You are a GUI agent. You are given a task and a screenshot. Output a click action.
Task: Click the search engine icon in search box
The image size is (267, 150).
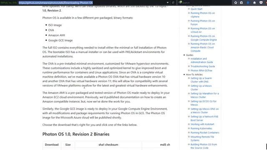180,2
